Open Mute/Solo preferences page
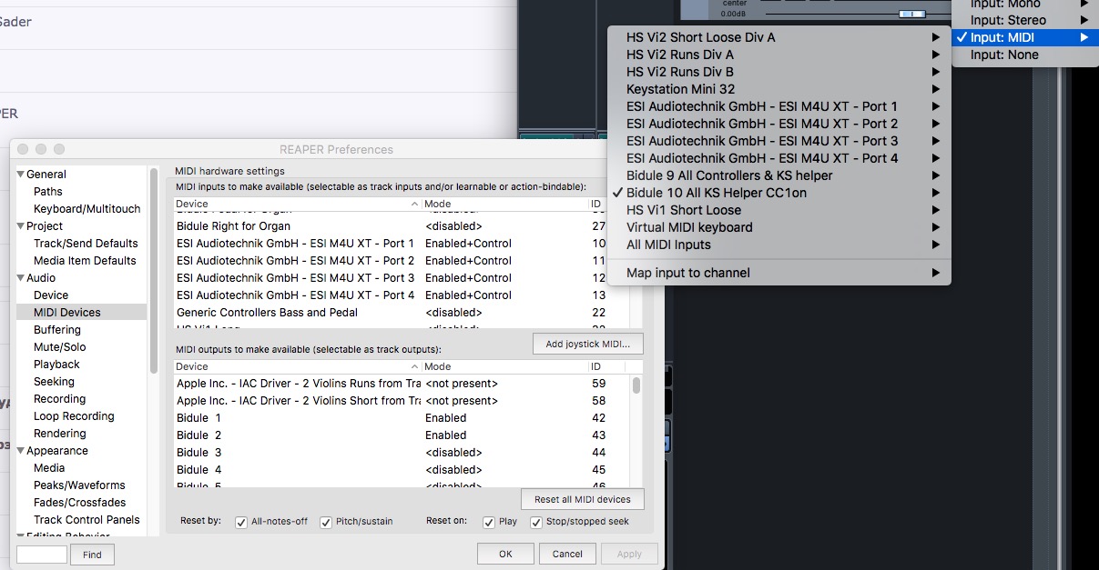1099x570 pixels. [x=60, y=347]
